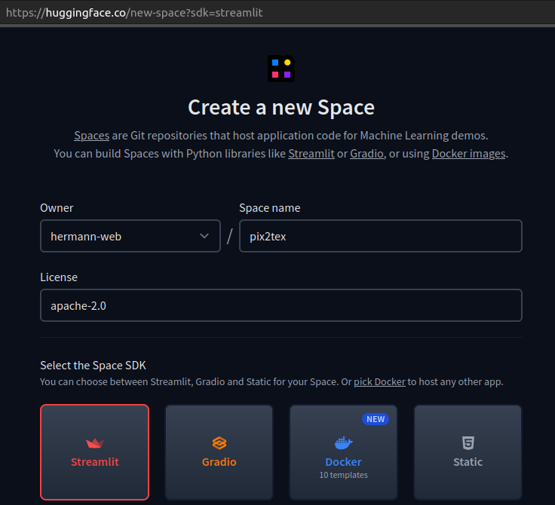The image size is (555, 505).
Task: Open the License selection field
Action: click(281, 305)
